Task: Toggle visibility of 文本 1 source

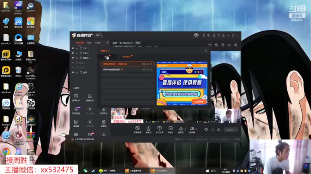Action: (73, 48)
